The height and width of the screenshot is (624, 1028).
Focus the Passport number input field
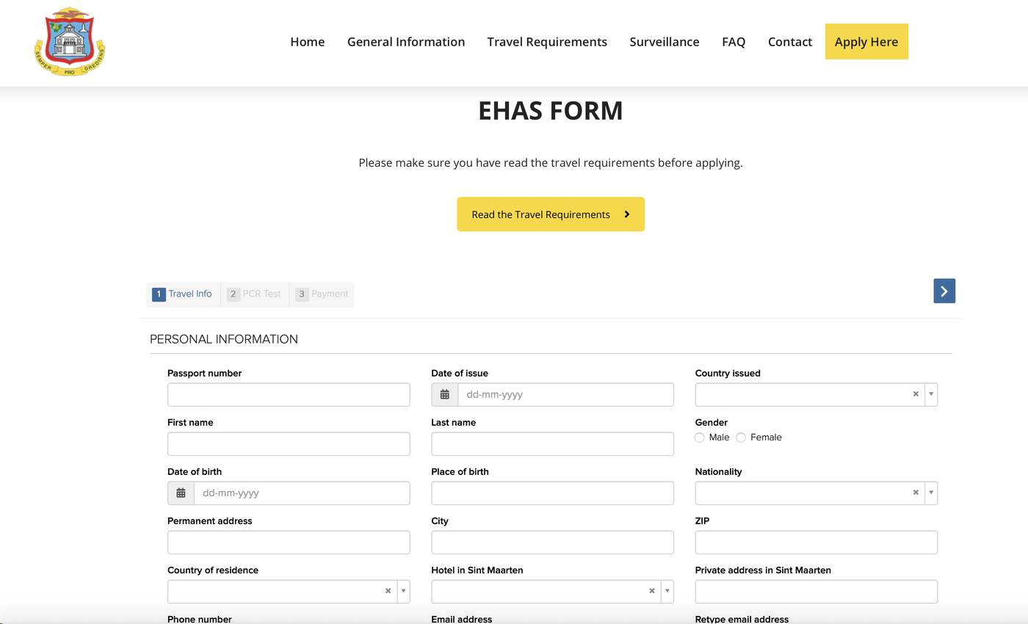289,395
